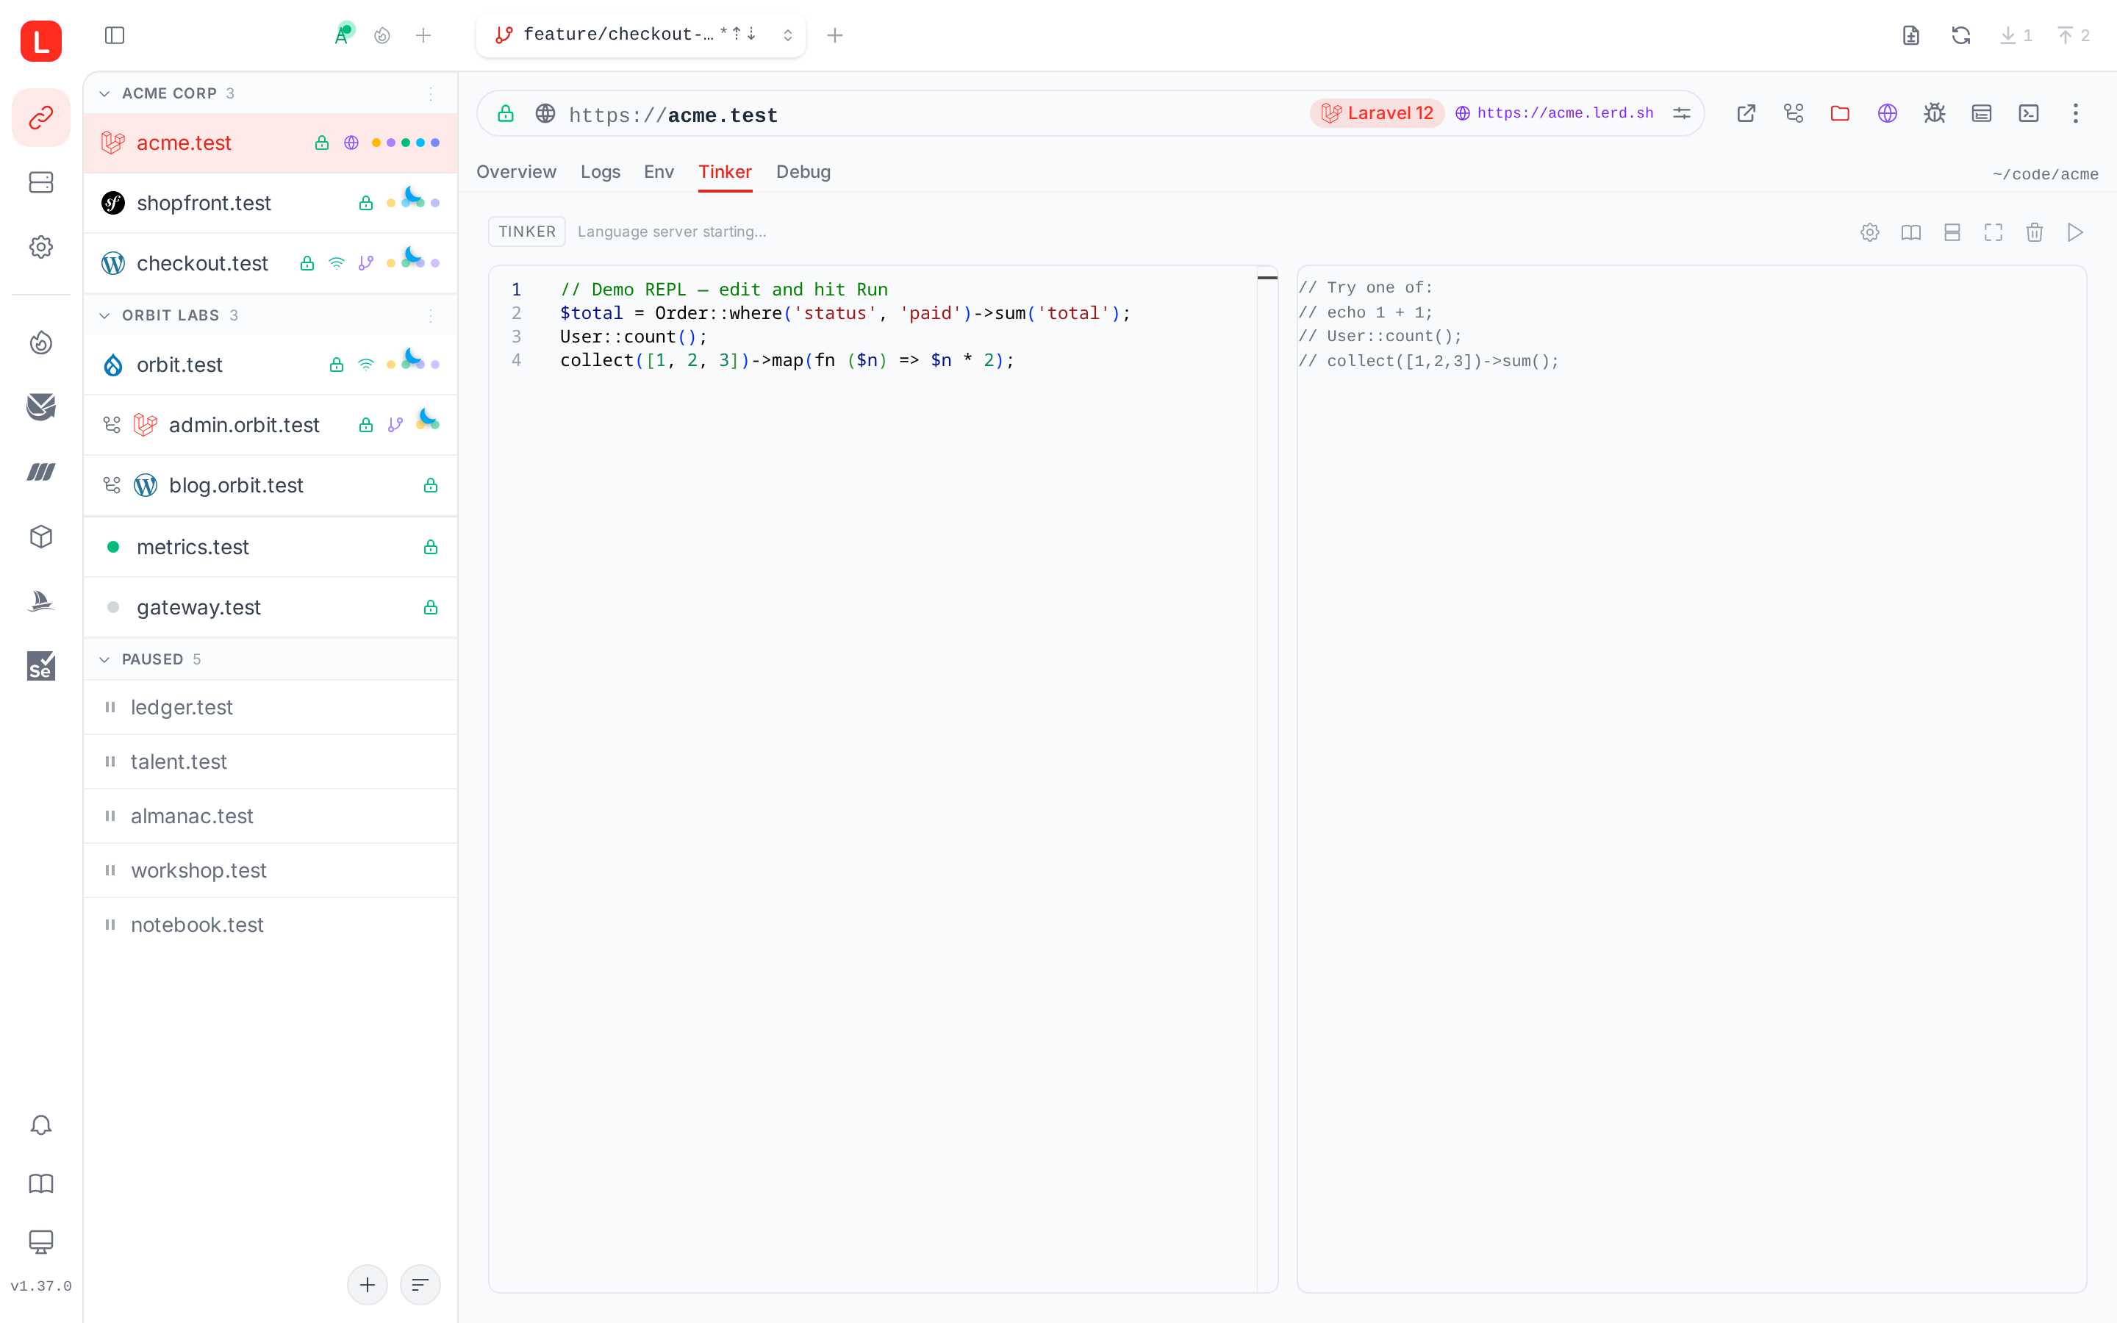Collapse the ORBIT LABS group
The width and height of the screenshot is (2117, 1323).
[104, 315]
